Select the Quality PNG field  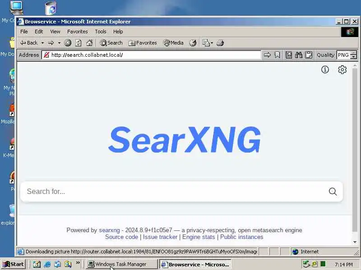(x=343, y=55)
